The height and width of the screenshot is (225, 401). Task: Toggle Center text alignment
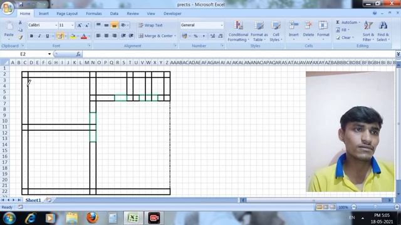click(x=107, y=36)
